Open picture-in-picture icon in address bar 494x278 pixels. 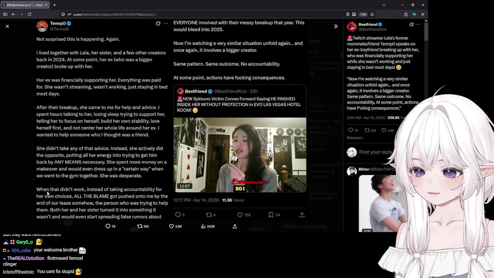tap(354, 14)
